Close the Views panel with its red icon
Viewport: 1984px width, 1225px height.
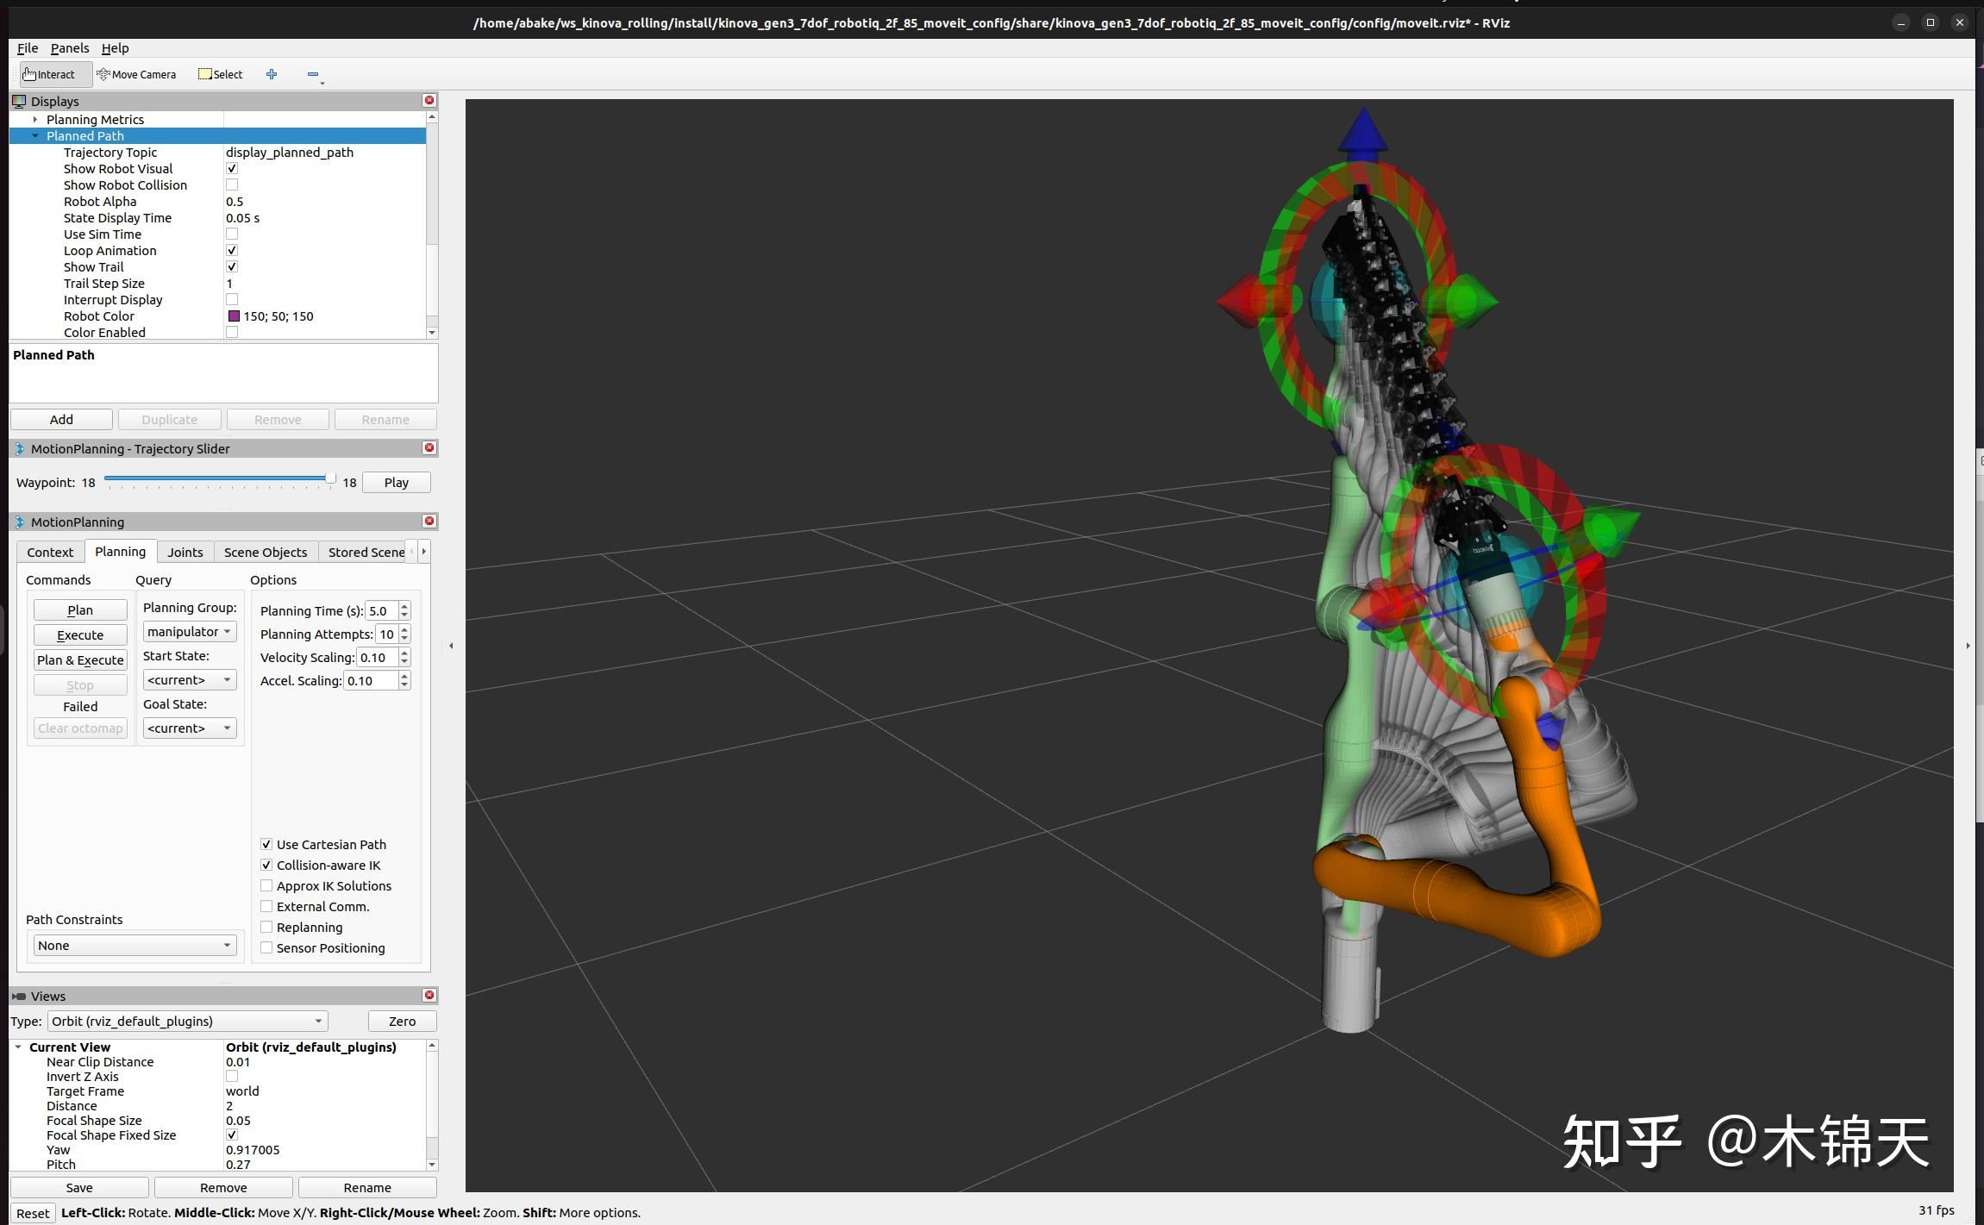429,995
